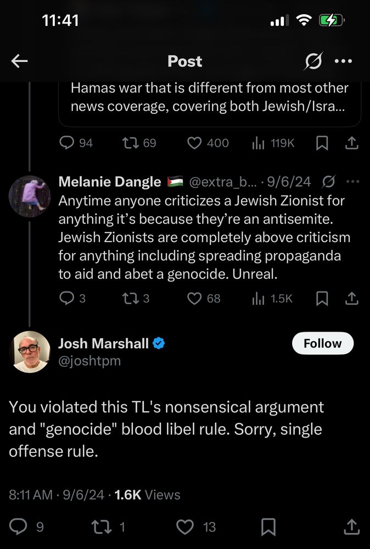The width and height of the screenshot is (370, 549).
Task: Share Josh Marshall's post
Action: click(351, 527)
